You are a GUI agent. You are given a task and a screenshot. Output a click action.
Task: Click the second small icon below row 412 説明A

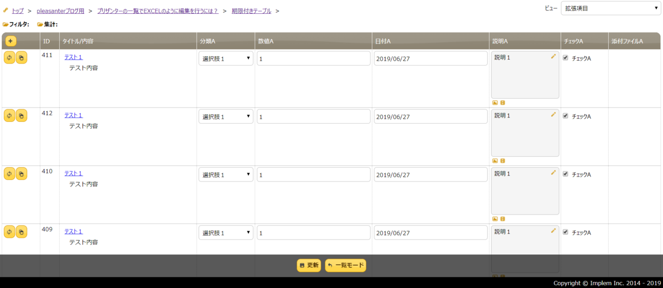coord(503,161)
